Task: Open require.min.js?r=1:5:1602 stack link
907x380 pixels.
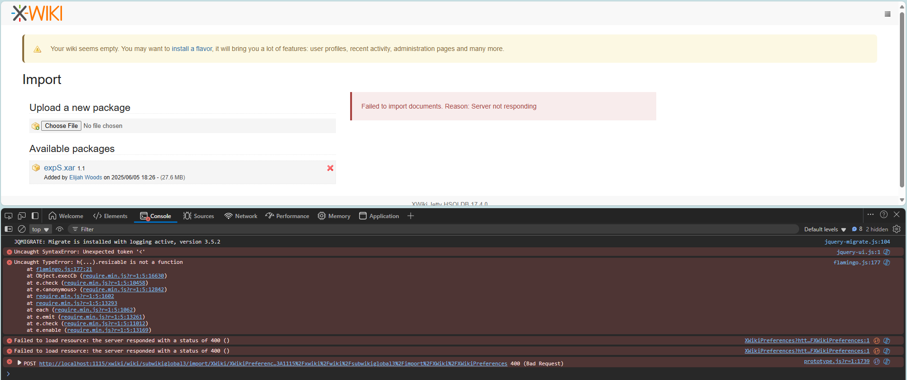Action: point(75,296)
